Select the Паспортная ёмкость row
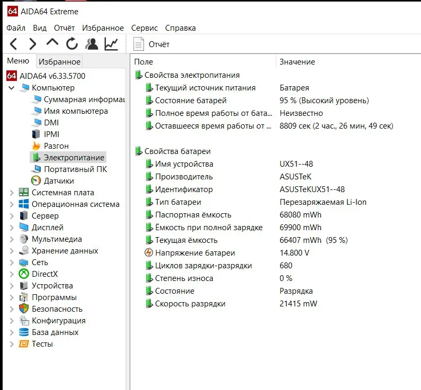 click(x=233, y=215)
